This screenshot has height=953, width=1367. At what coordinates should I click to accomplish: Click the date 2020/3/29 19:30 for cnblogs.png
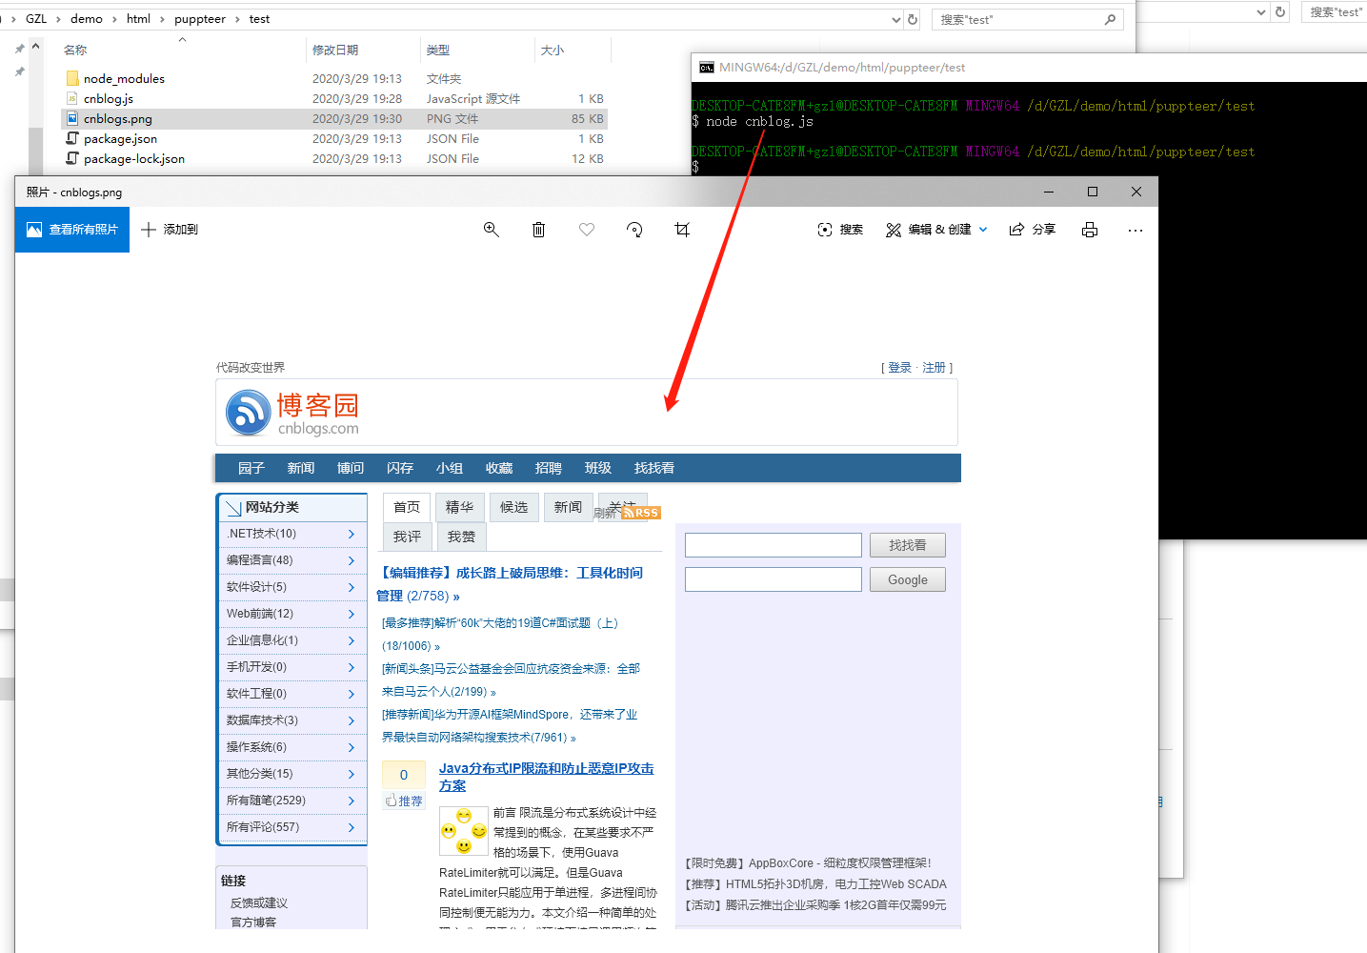click(357, 119)
